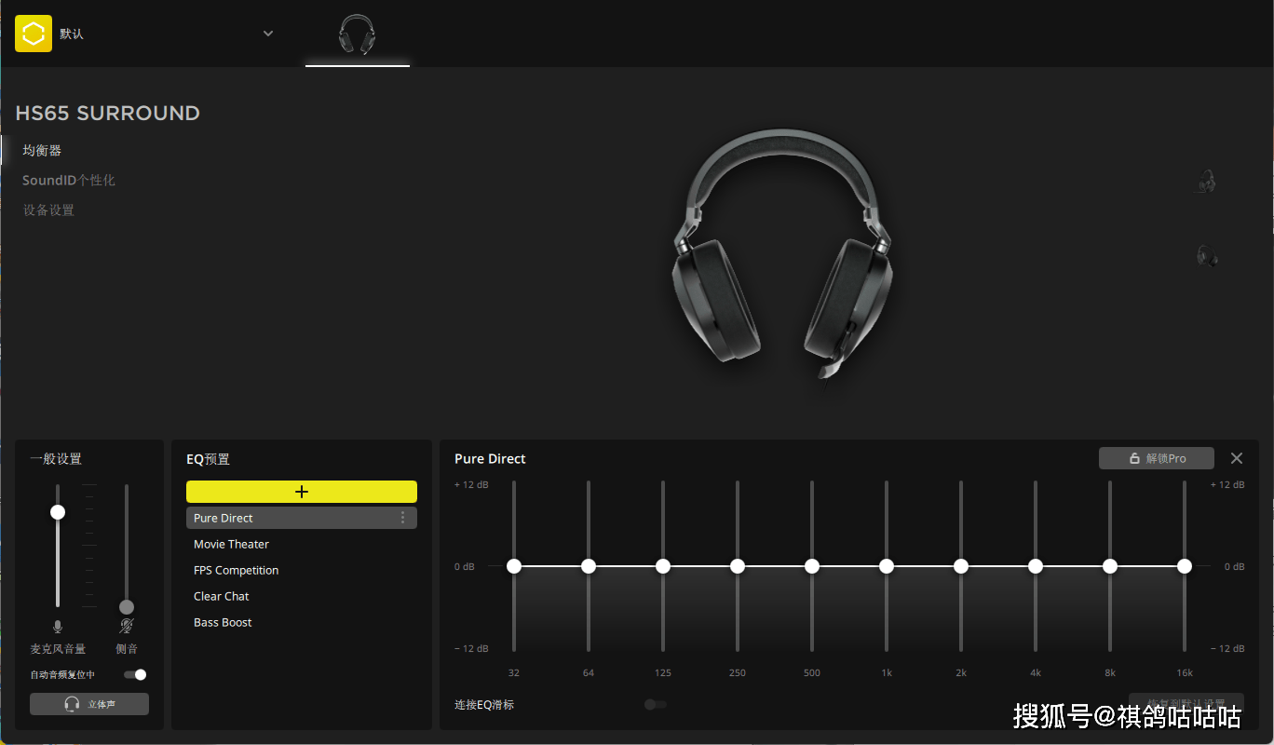Click the HS65 SURROUND device title
Image resolution: width=1274 pixels, height=745 pixels.
pyautogui.click(x=108, y=114)
